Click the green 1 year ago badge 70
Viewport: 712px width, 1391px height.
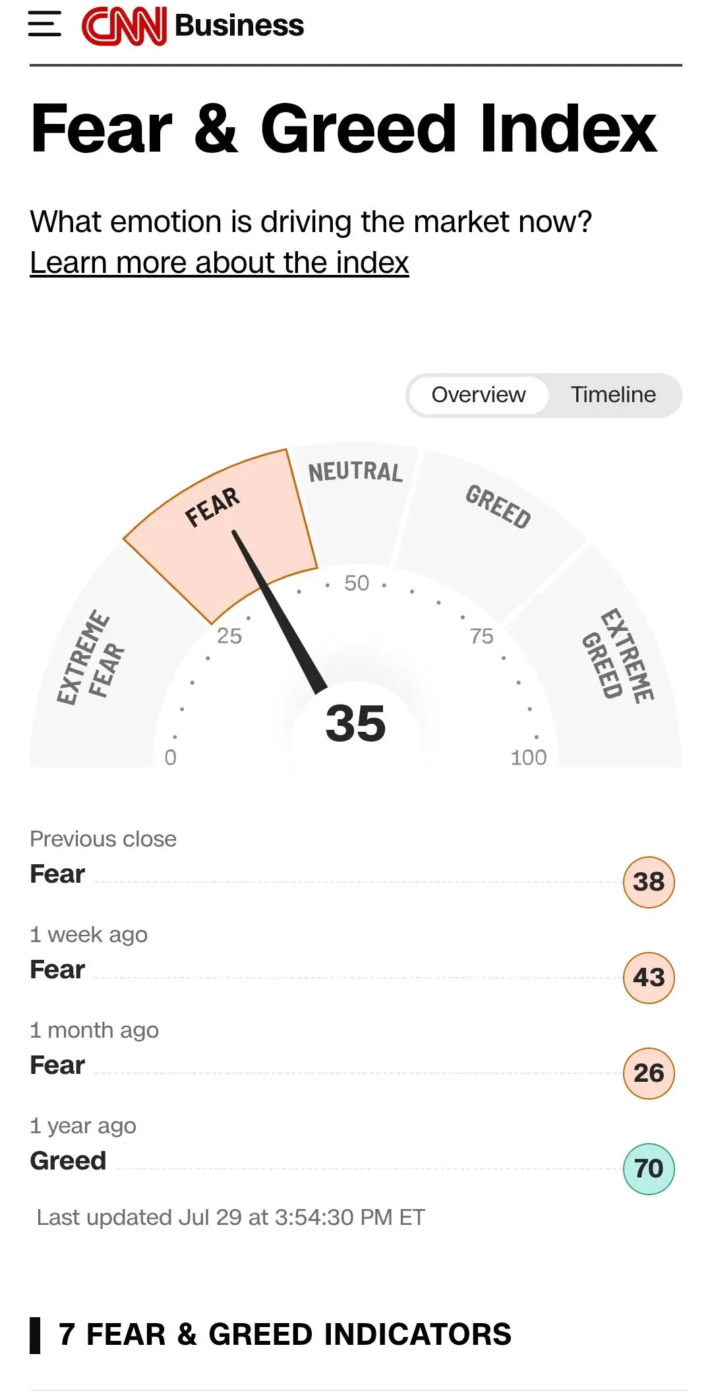coord(649,1169)
